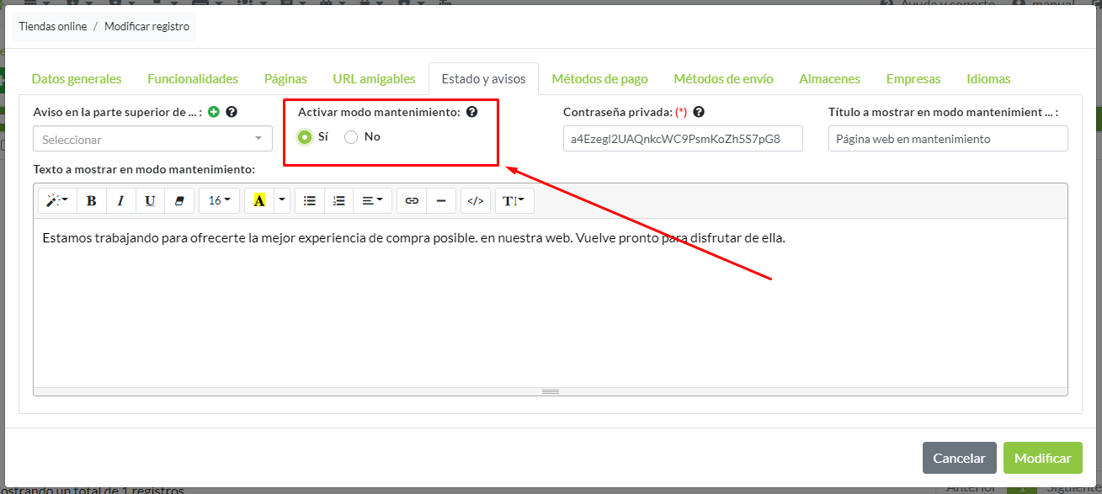1102x494 pixels.
Task: Insert a numbered ordered list
Action: coord(338,200)
